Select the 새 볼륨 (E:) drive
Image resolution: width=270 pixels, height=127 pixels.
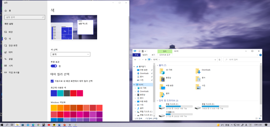(x=176, y=114)
